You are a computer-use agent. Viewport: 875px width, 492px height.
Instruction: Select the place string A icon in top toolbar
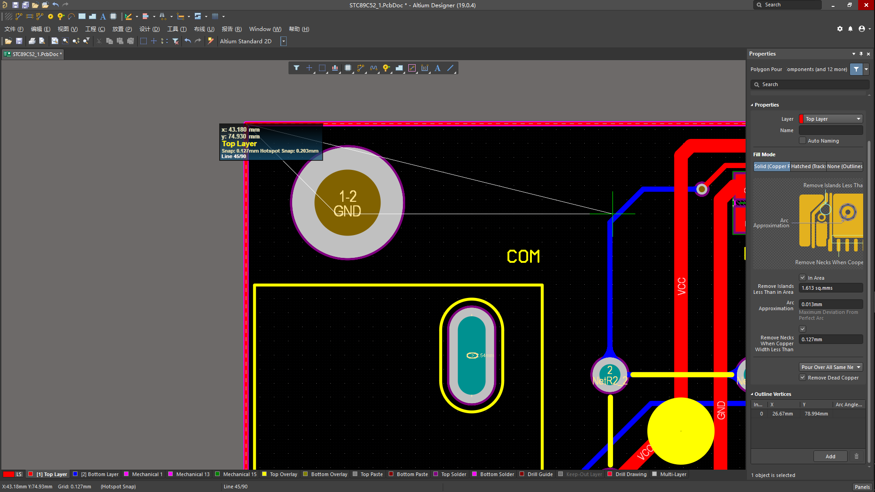coord(103,16)
